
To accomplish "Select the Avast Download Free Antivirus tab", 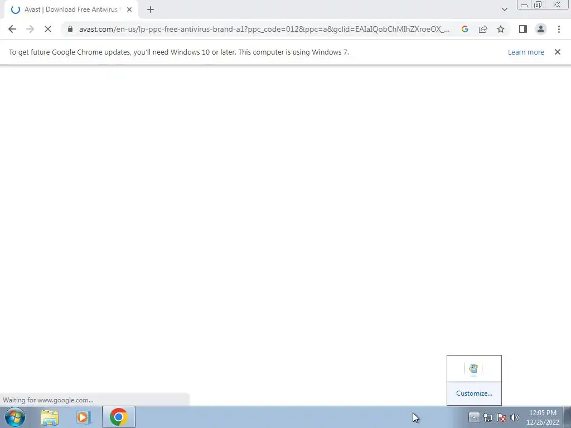I will pyautogui.click(x=71, y=9).
